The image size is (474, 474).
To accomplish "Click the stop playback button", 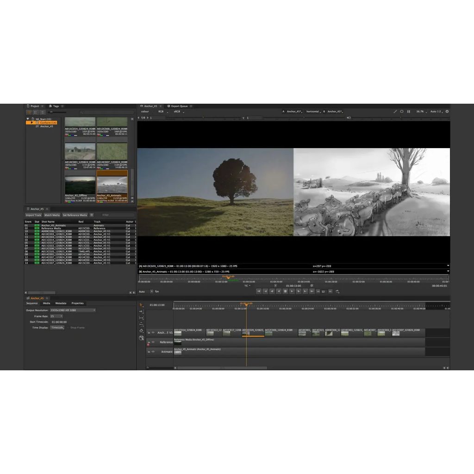I will 285,291.
